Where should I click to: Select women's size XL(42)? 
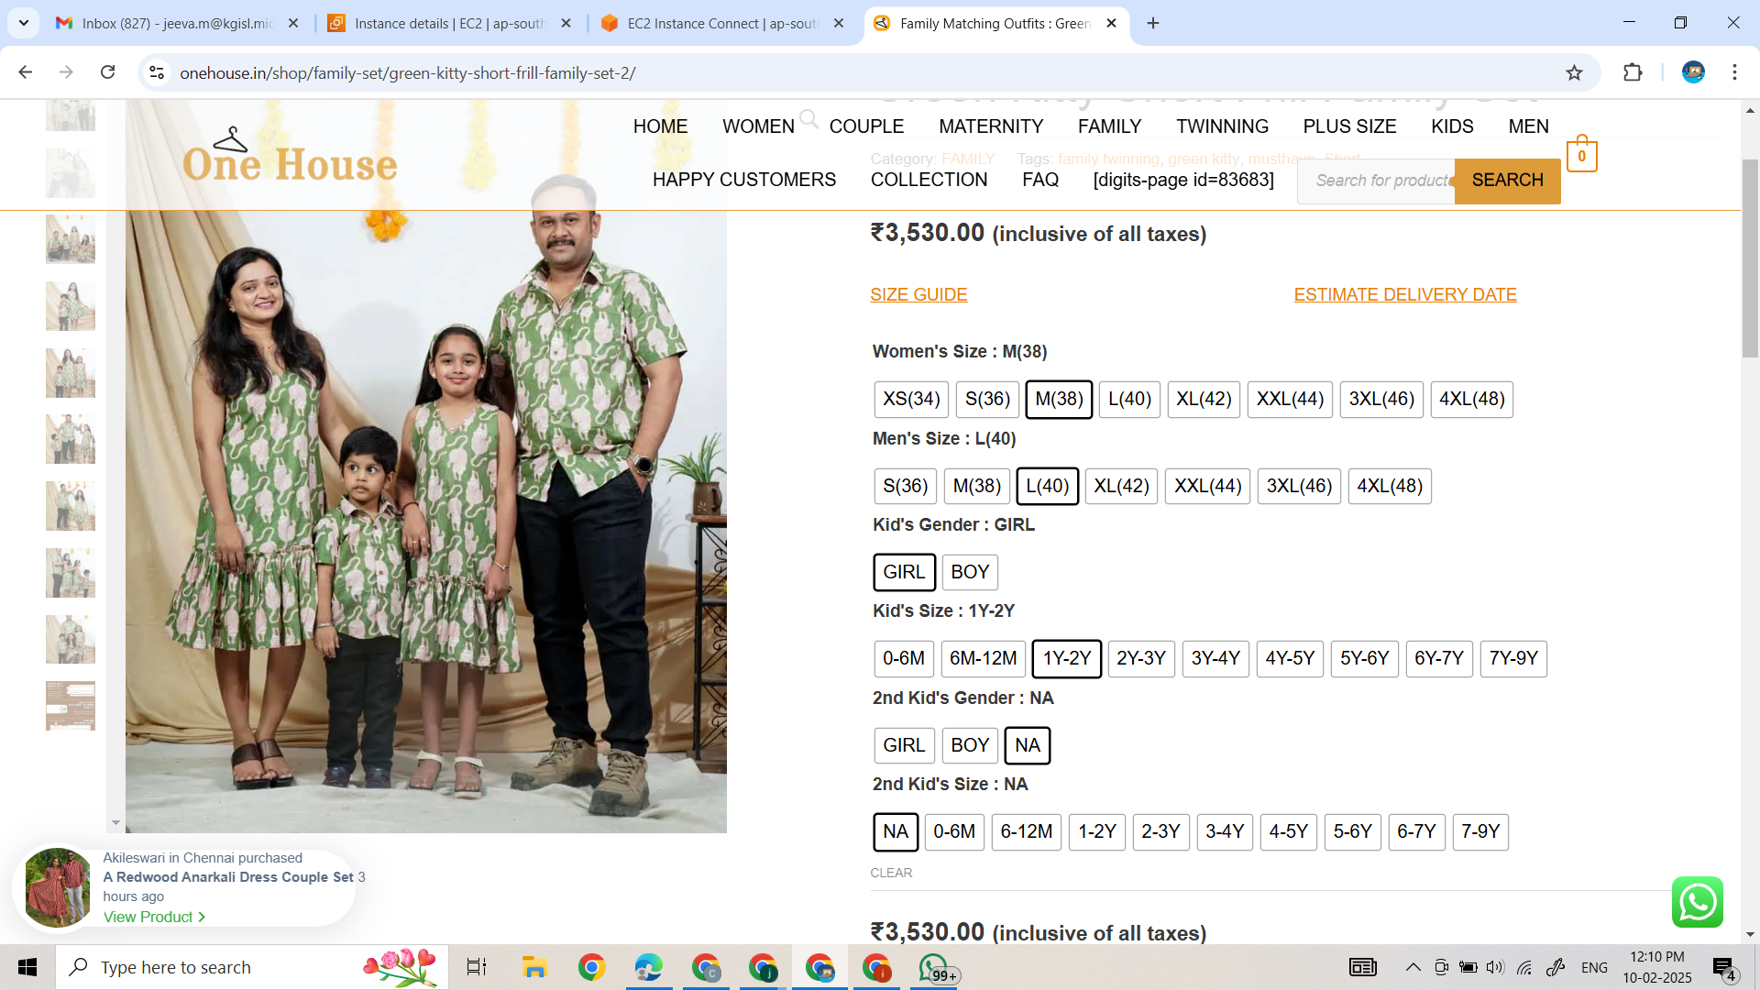coord(1203,400)
